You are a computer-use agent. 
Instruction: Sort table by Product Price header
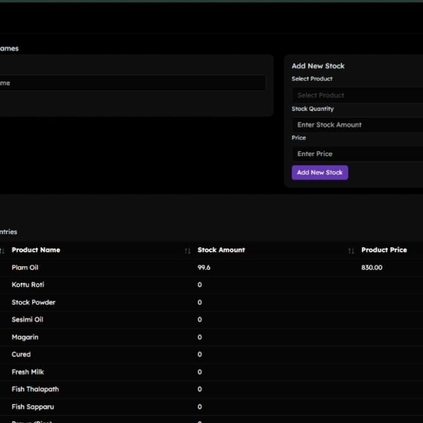pyautogui.click(x=384, y=250)
